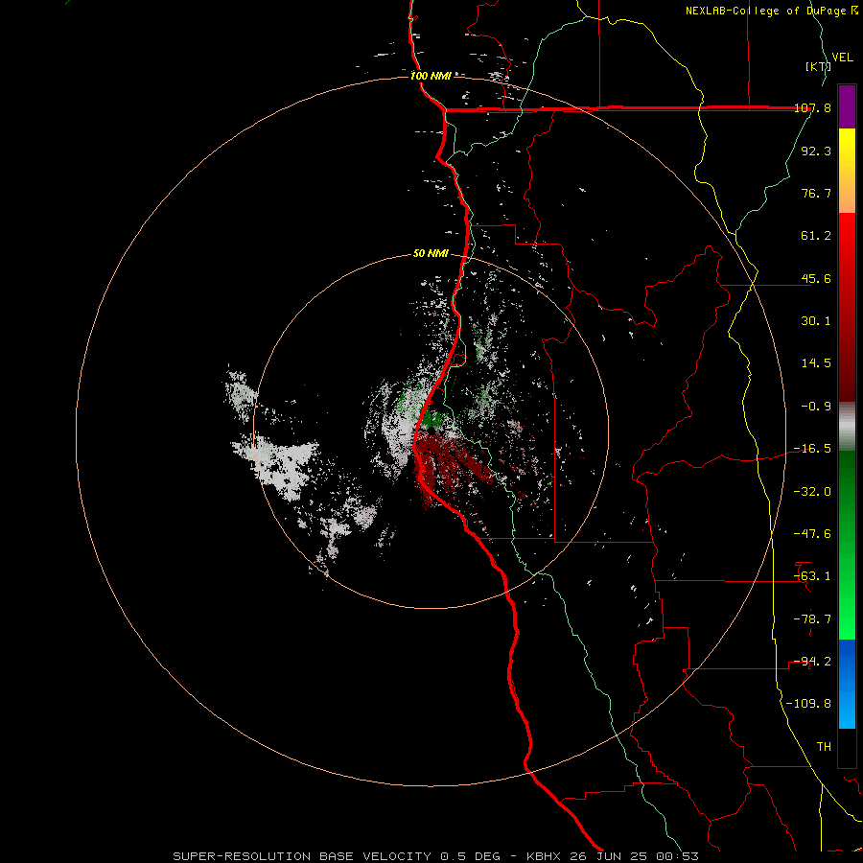Click the 50 NMI range ring label
863x863 pixels.
tap(431, 254)
